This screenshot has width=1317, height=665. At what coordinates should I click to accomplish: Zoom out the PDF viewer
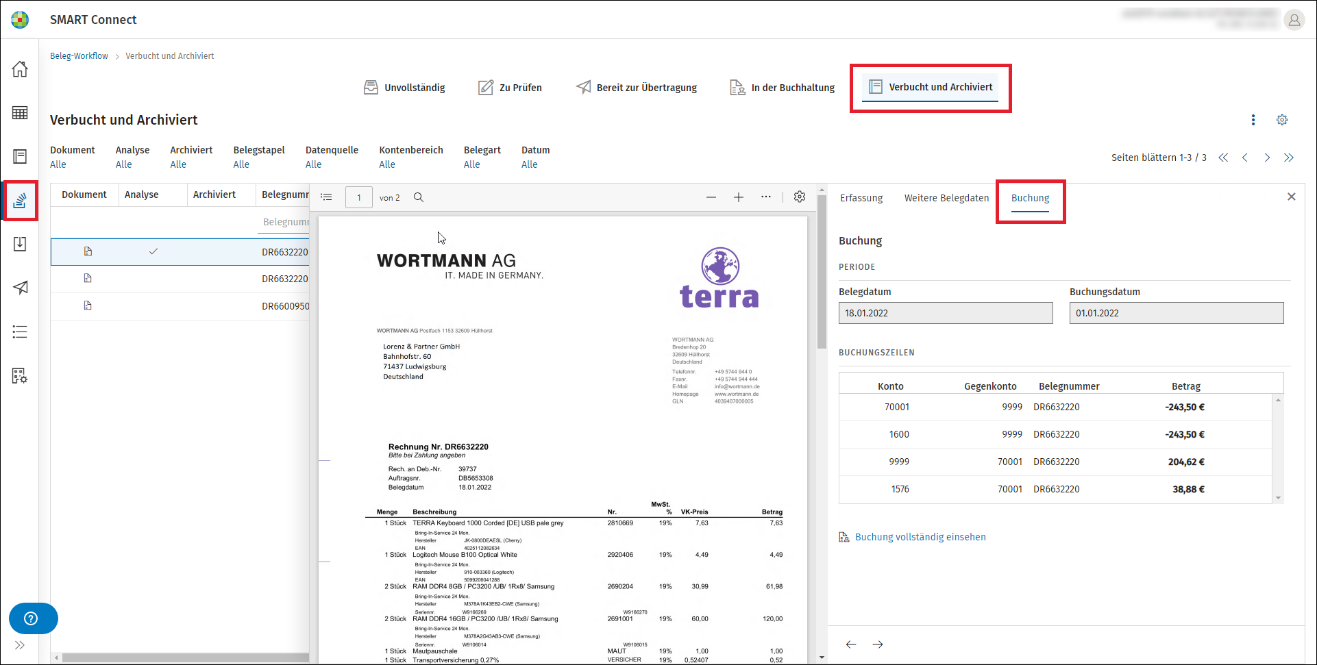click(711, 197)
